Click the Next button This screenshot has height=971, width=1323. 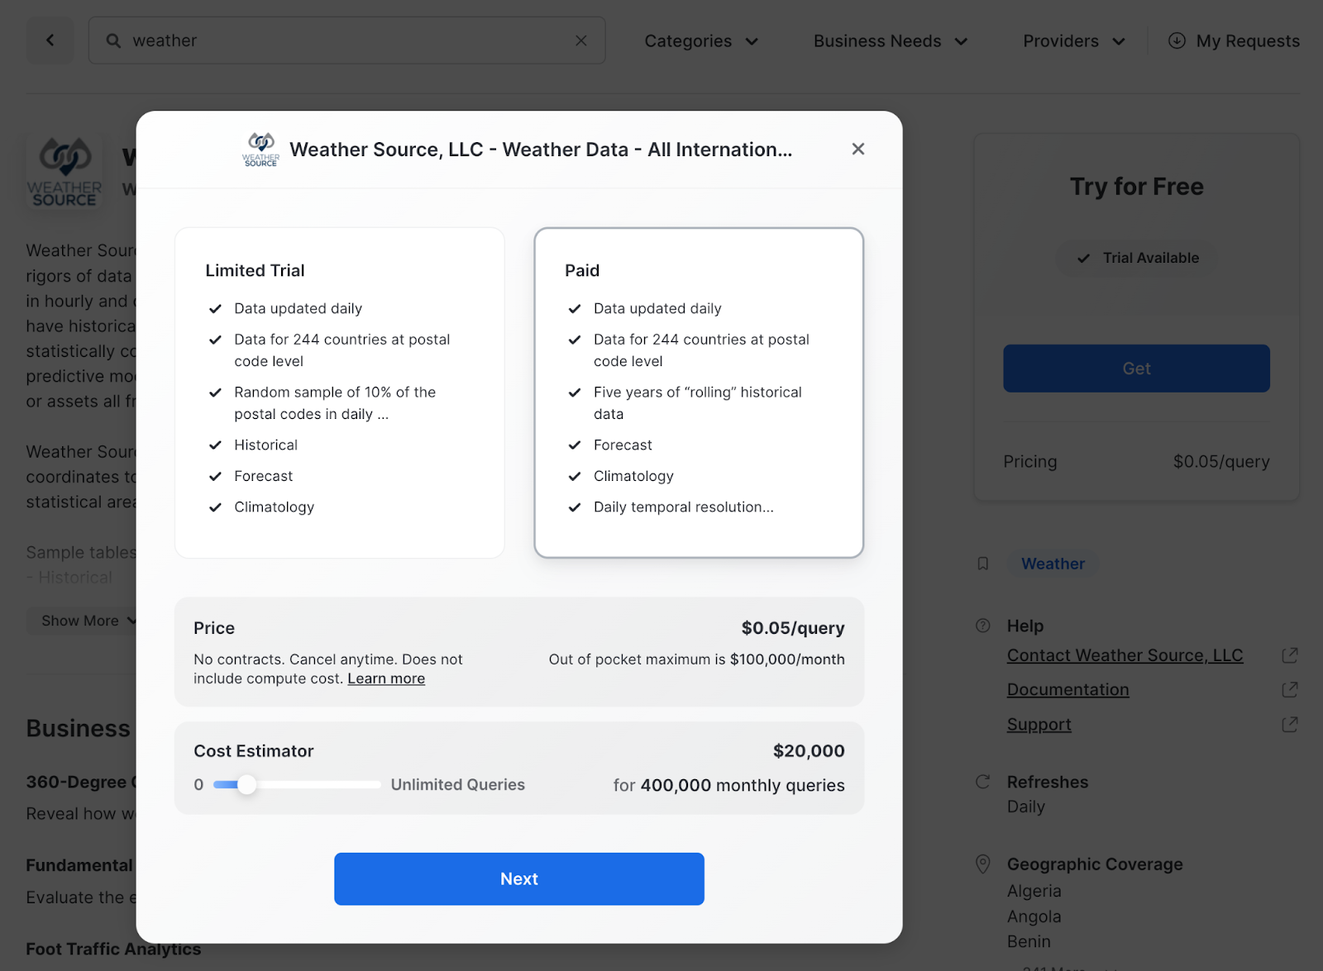(x=519, y=879)
